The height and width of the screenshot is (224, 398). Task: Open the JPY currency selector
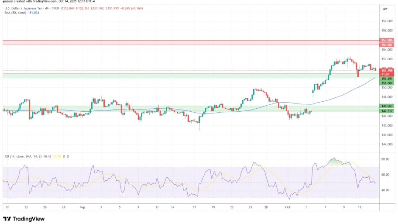(385, 9)
